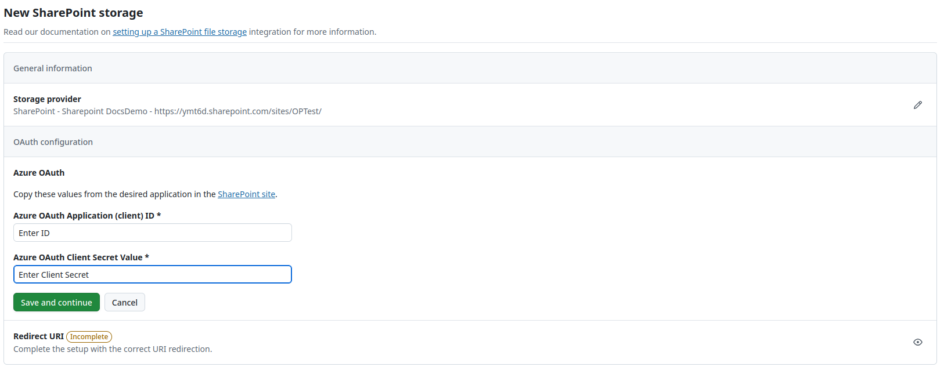
Task: Open the setting up SharePoint file storage documentation
Action: (x=179, y=31)
